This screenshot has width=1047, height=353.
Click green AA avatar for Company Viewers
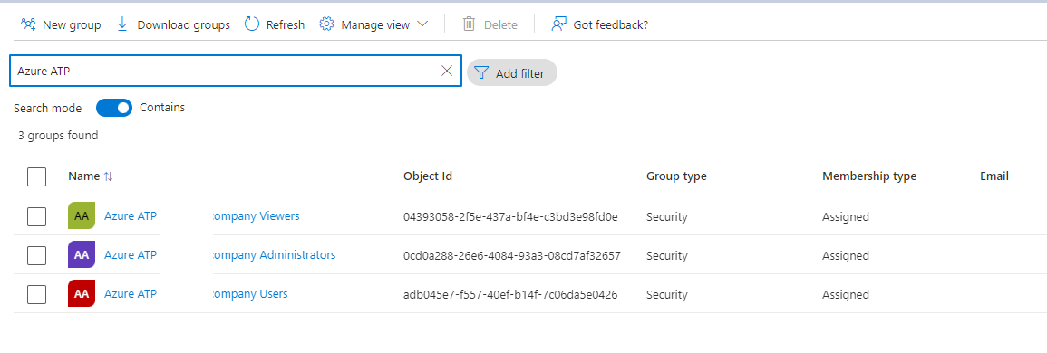pos(82,215)
